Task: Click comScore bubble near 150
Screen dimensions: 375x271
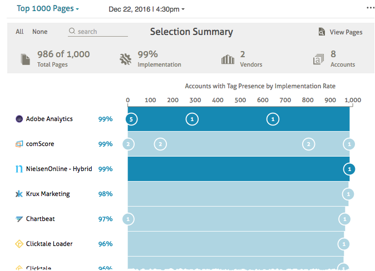Action: click(x=160, y=144)
